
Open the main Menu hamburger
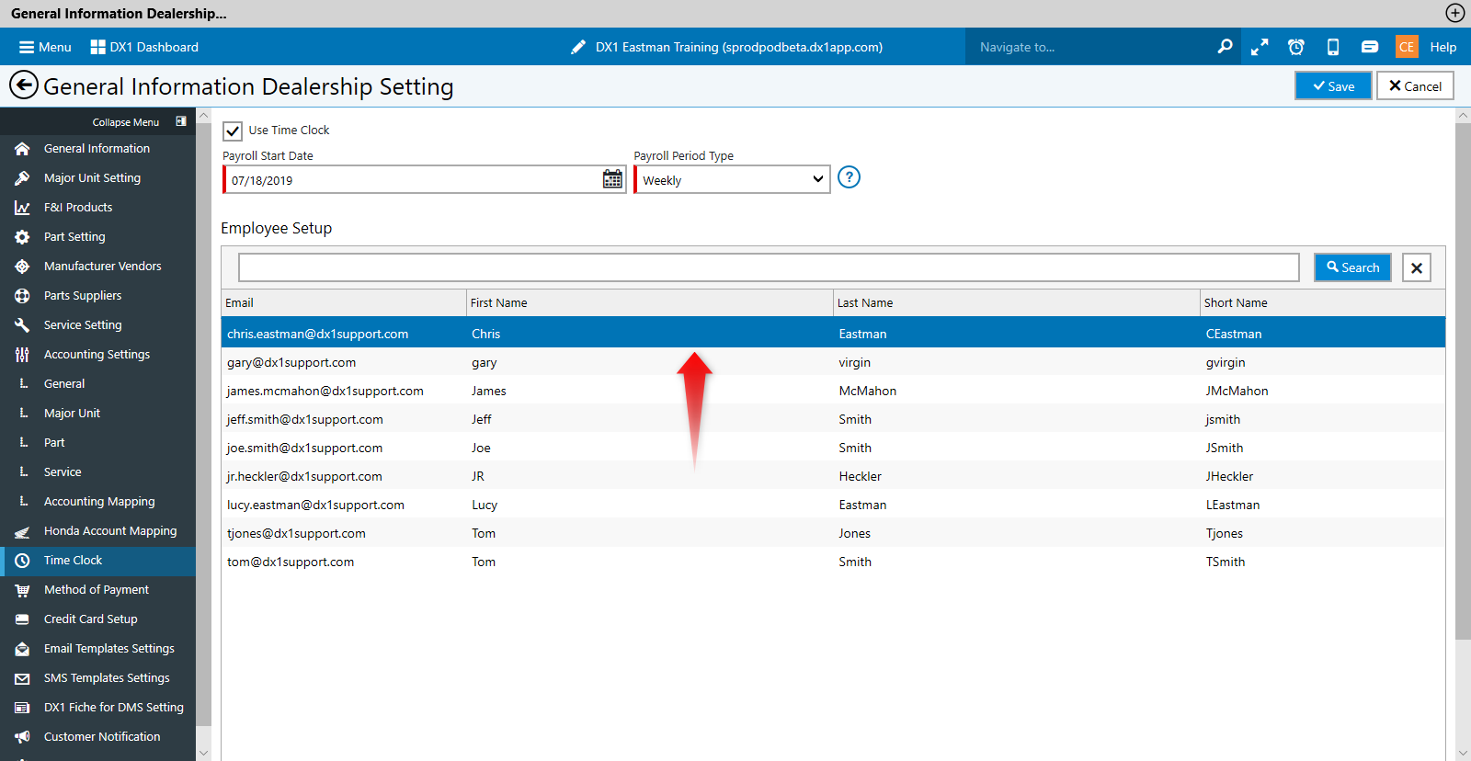click(x=45, y=47)
